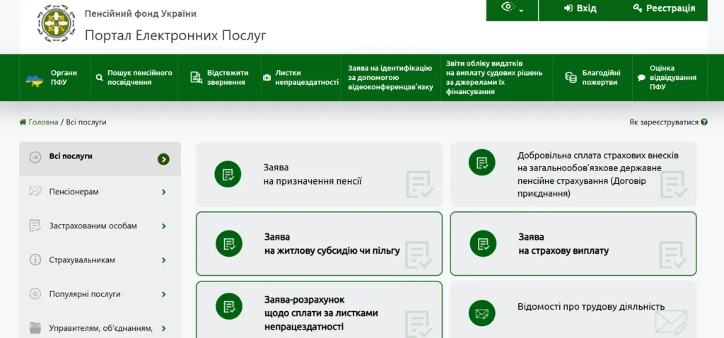This screenshot has height=338, width=724.
Task: Click the medical kit icon for Листки непрацездатності
Action: (x=267, y=78)
